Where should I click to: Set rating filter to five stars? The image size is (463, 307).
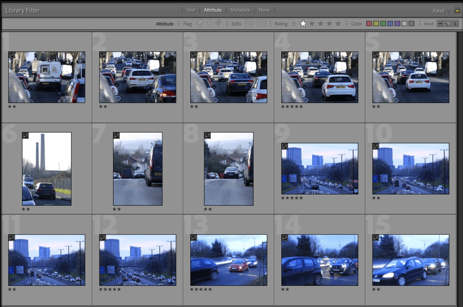[338, 24]
